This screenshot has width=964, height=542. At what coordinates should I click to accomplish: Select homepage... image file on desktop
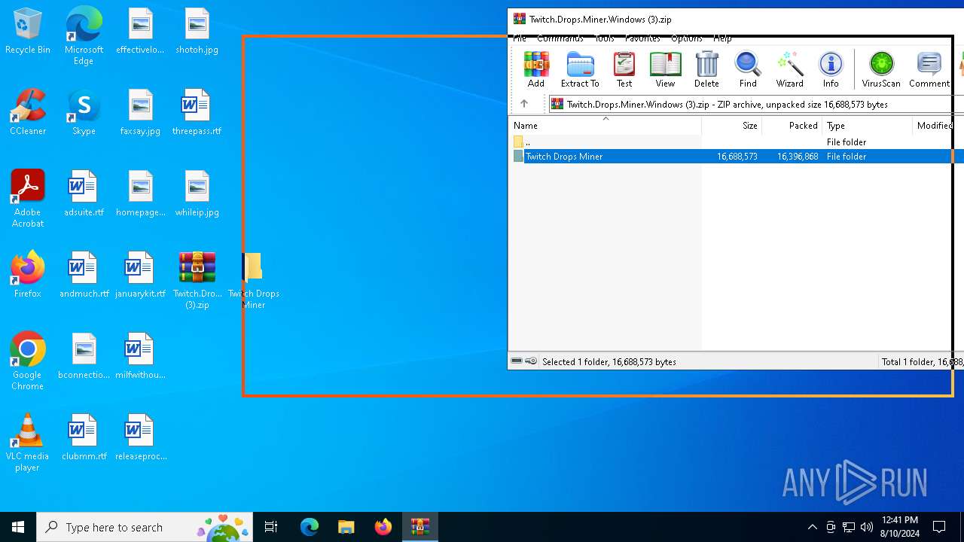point(140,194)
